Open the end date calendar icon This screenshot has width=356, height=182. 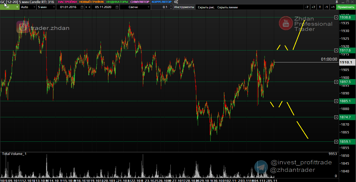pos(117,7)
